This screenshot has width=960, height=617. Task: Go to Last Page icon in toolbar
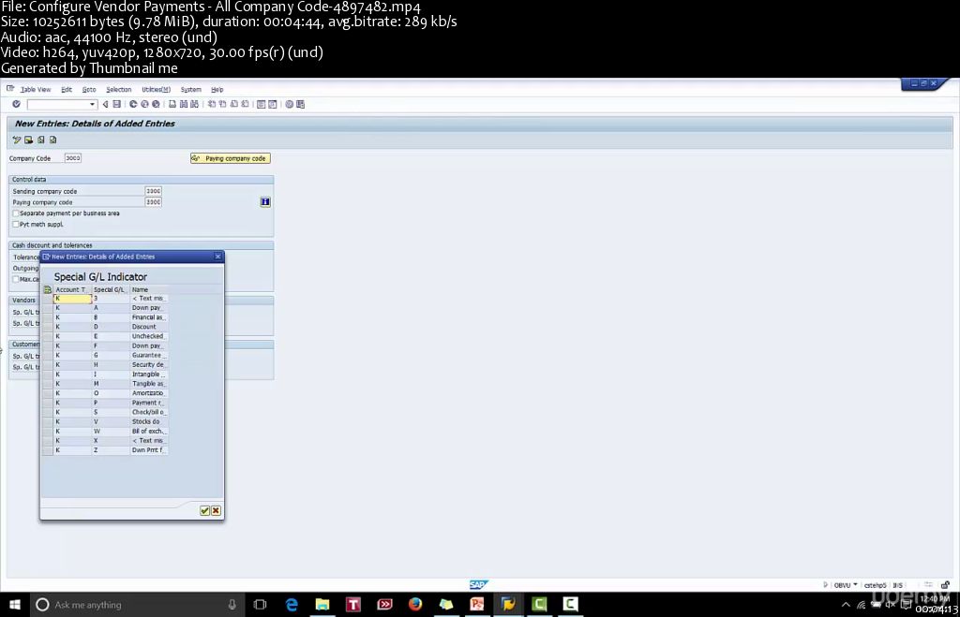click(x=245, y=104)
